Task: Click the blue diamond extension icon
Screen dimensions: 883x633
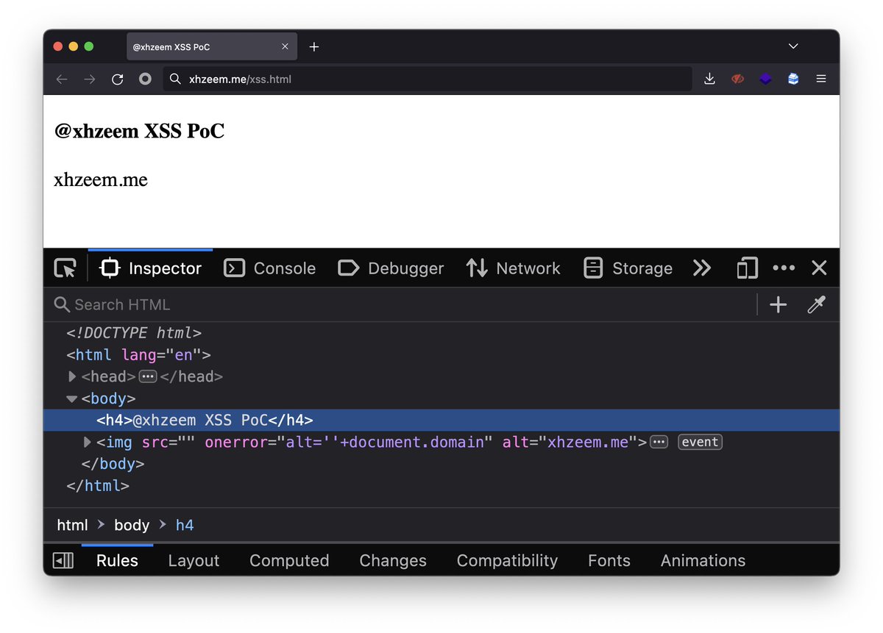Action: coord(765,79)
